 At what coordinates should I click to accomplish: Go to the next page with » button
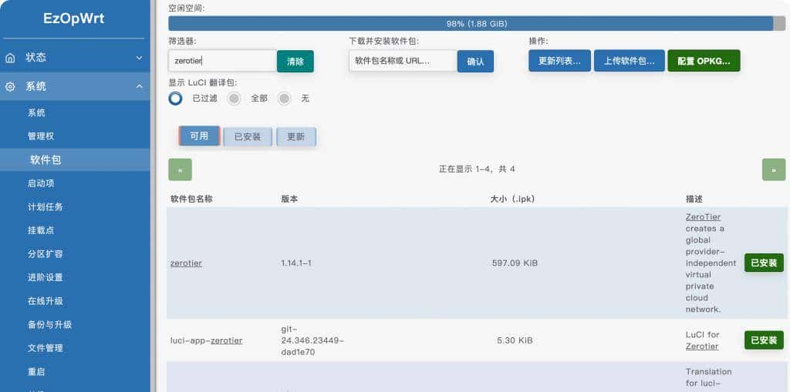pos(774,169)
